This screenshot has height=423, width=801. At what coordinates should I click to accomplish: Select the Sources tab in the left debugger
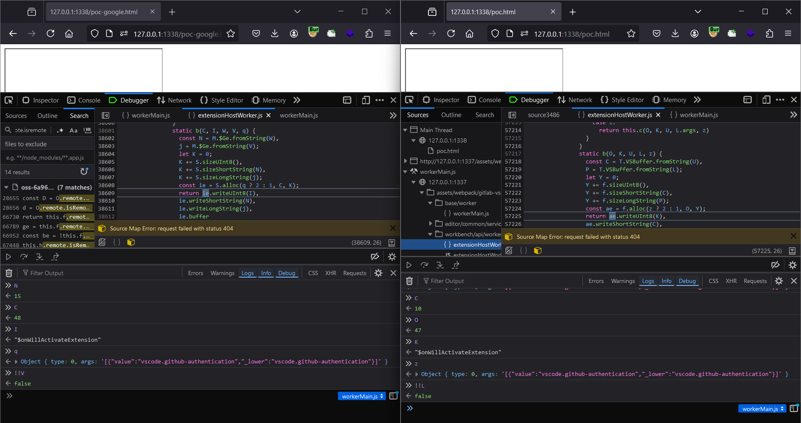[x=16, y=116]
